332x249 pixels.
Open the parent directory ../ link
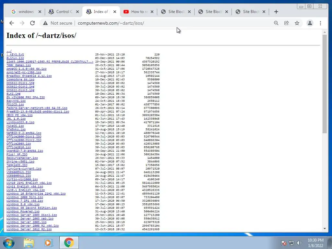tap(9, 51)
